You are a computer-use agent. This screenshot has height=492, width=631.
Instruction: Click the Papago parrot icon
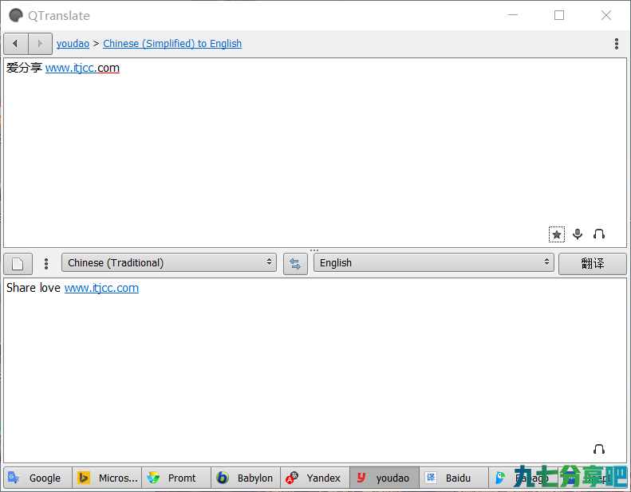point(500,478)
